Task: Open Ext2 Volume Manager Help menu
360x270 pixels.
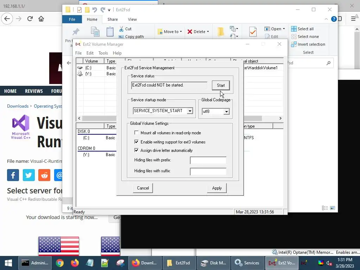Action: 117,53
